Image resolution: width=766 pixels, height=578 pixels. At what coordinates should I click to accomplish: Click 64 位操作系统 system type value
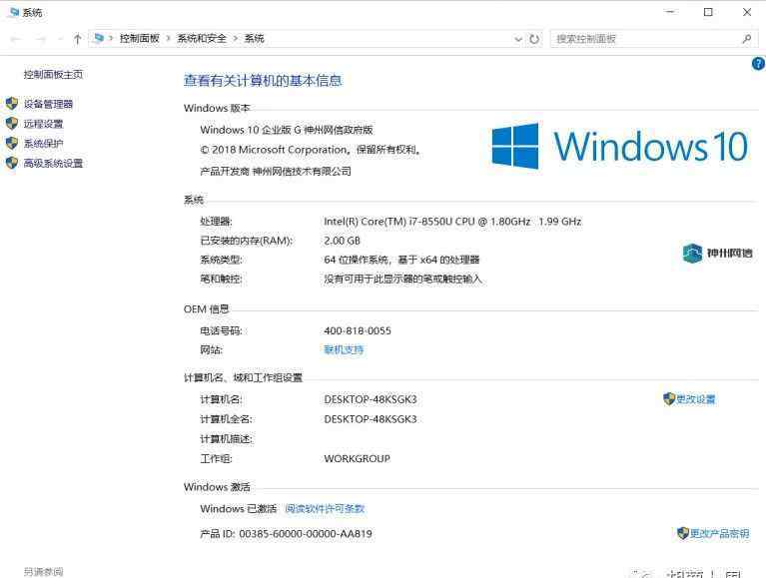[x=401, y=260]
